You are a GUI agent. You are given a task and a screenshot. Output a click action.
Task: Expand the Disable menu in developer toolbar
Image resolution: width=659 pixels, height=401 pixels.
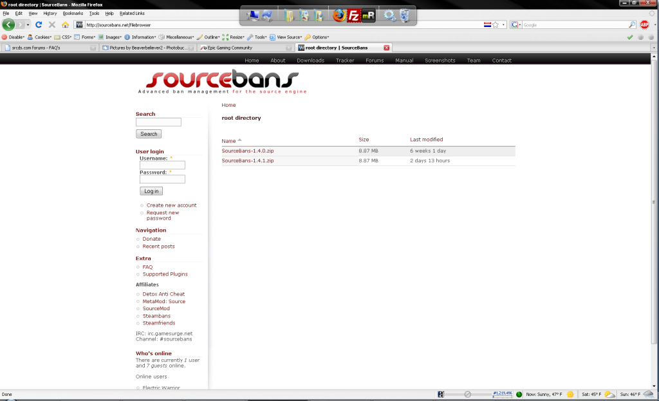pyautogui.click(x=13, y=37)
